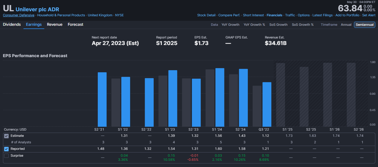Click the UL ticker symbol

pyautogui.click(x=8, y=9)
